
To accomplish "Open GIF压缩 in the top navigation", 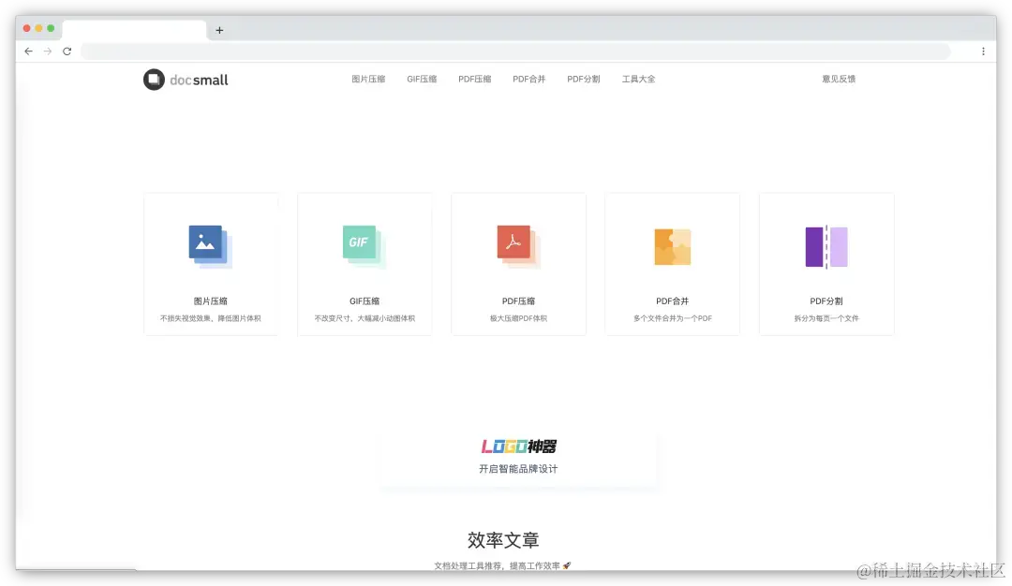I will click(422, 79).
